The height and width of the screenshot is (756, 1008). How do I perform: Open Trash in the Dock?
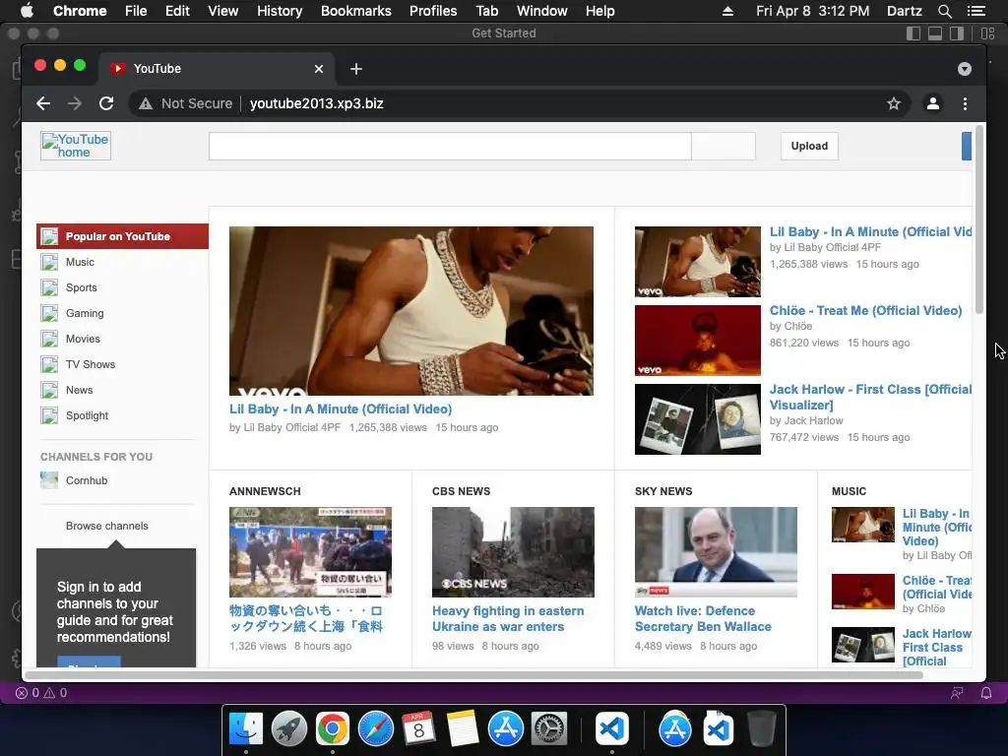pyautogui.click(x=762, y=729)
